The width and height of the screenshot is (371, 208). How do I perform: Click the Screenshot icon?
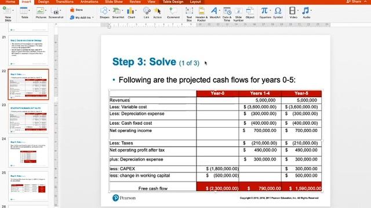(x=56, y=12)
